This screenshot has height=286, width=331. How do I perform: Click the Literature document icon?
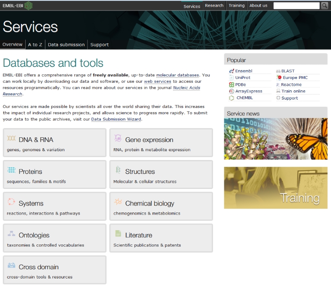click(x=118, y=234)
